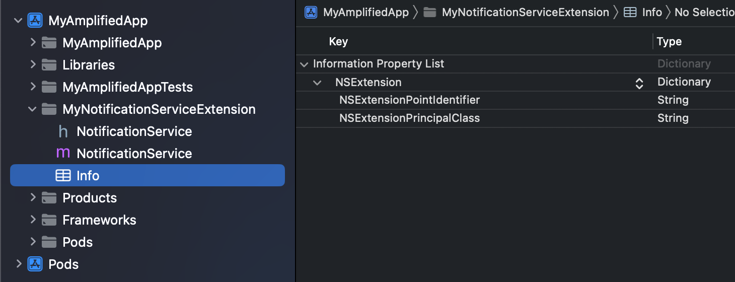Viewport: 735px width, 282px height.
Task: Open the NSExtension key stepper arrows
Action: 639,83
